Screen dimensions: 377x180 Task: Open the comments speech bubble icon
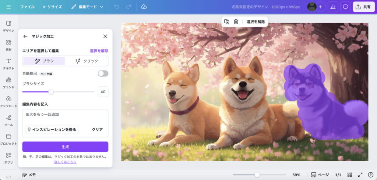(x=345, y=7)
